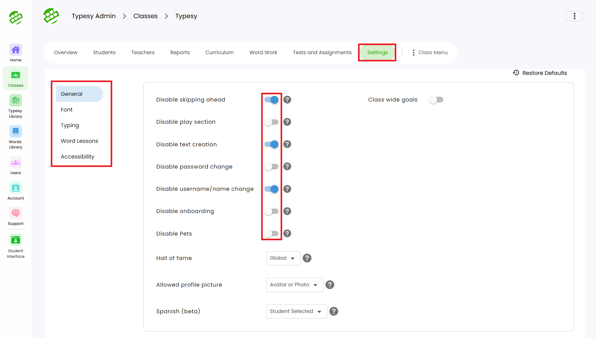The height and width of the screenshot is (338, 596).
Task: Open the Spanish (beta) dropdown
Action: (x=296, y=311)
